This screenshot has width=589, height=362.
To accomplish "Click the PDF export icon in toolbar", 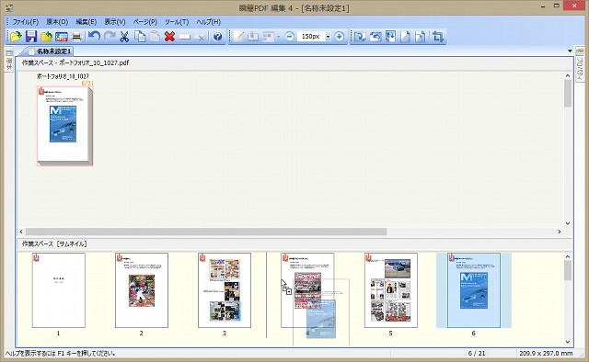I will [x=62, y=37].
